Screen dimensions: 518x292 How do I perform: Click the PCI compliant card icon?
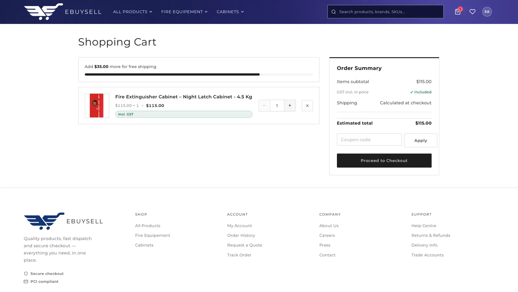(26, 282)
